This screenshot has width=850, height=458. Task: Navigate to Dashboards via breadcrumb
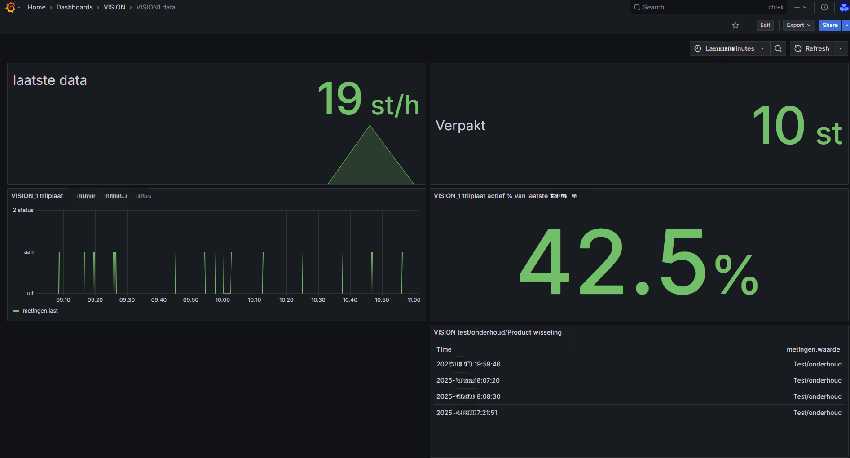[x=75, y=7]
